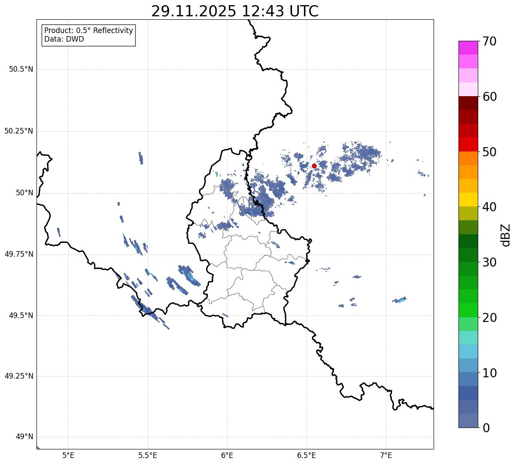Click the bright green 20 dBZ color band
This screenshot has height=464, width=516.
tap(468, 310)
